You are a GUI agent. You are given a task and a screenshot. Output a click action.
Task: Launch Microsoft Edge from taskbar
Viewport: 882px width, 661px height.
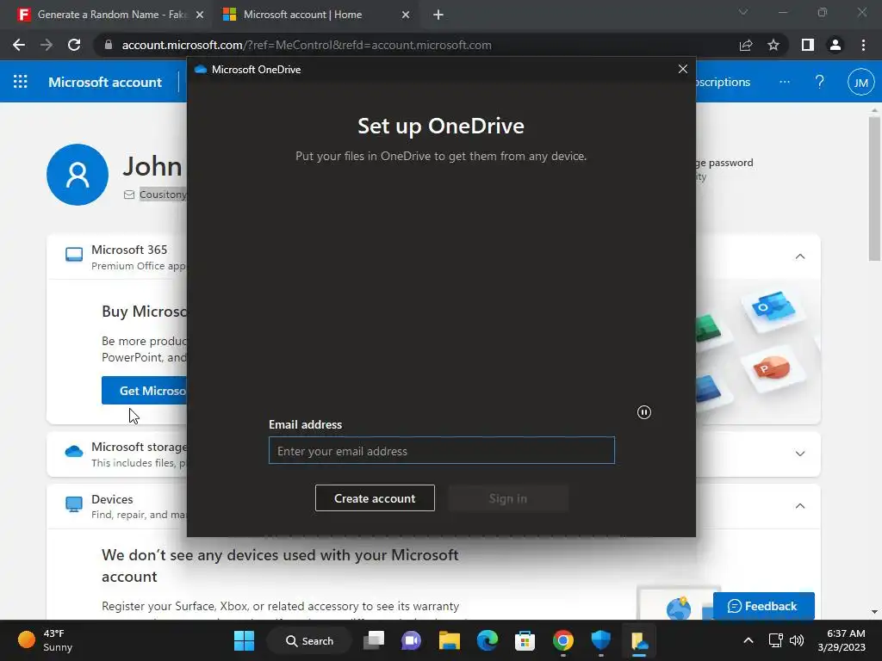pyautogui.click(x=488, y=640)
